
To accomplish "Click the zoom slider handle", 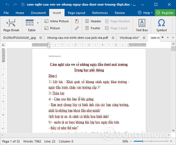I will [142, 141].
